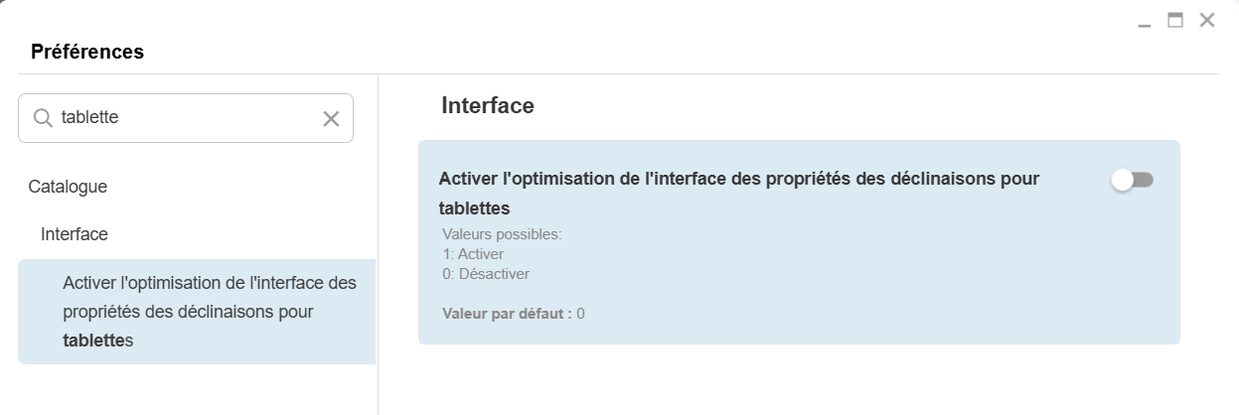Maximize the Préférences window

click(x=1175, y=20)
